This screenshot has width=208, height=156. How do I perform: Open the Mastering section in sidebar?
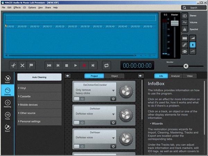tap(7, 104)
